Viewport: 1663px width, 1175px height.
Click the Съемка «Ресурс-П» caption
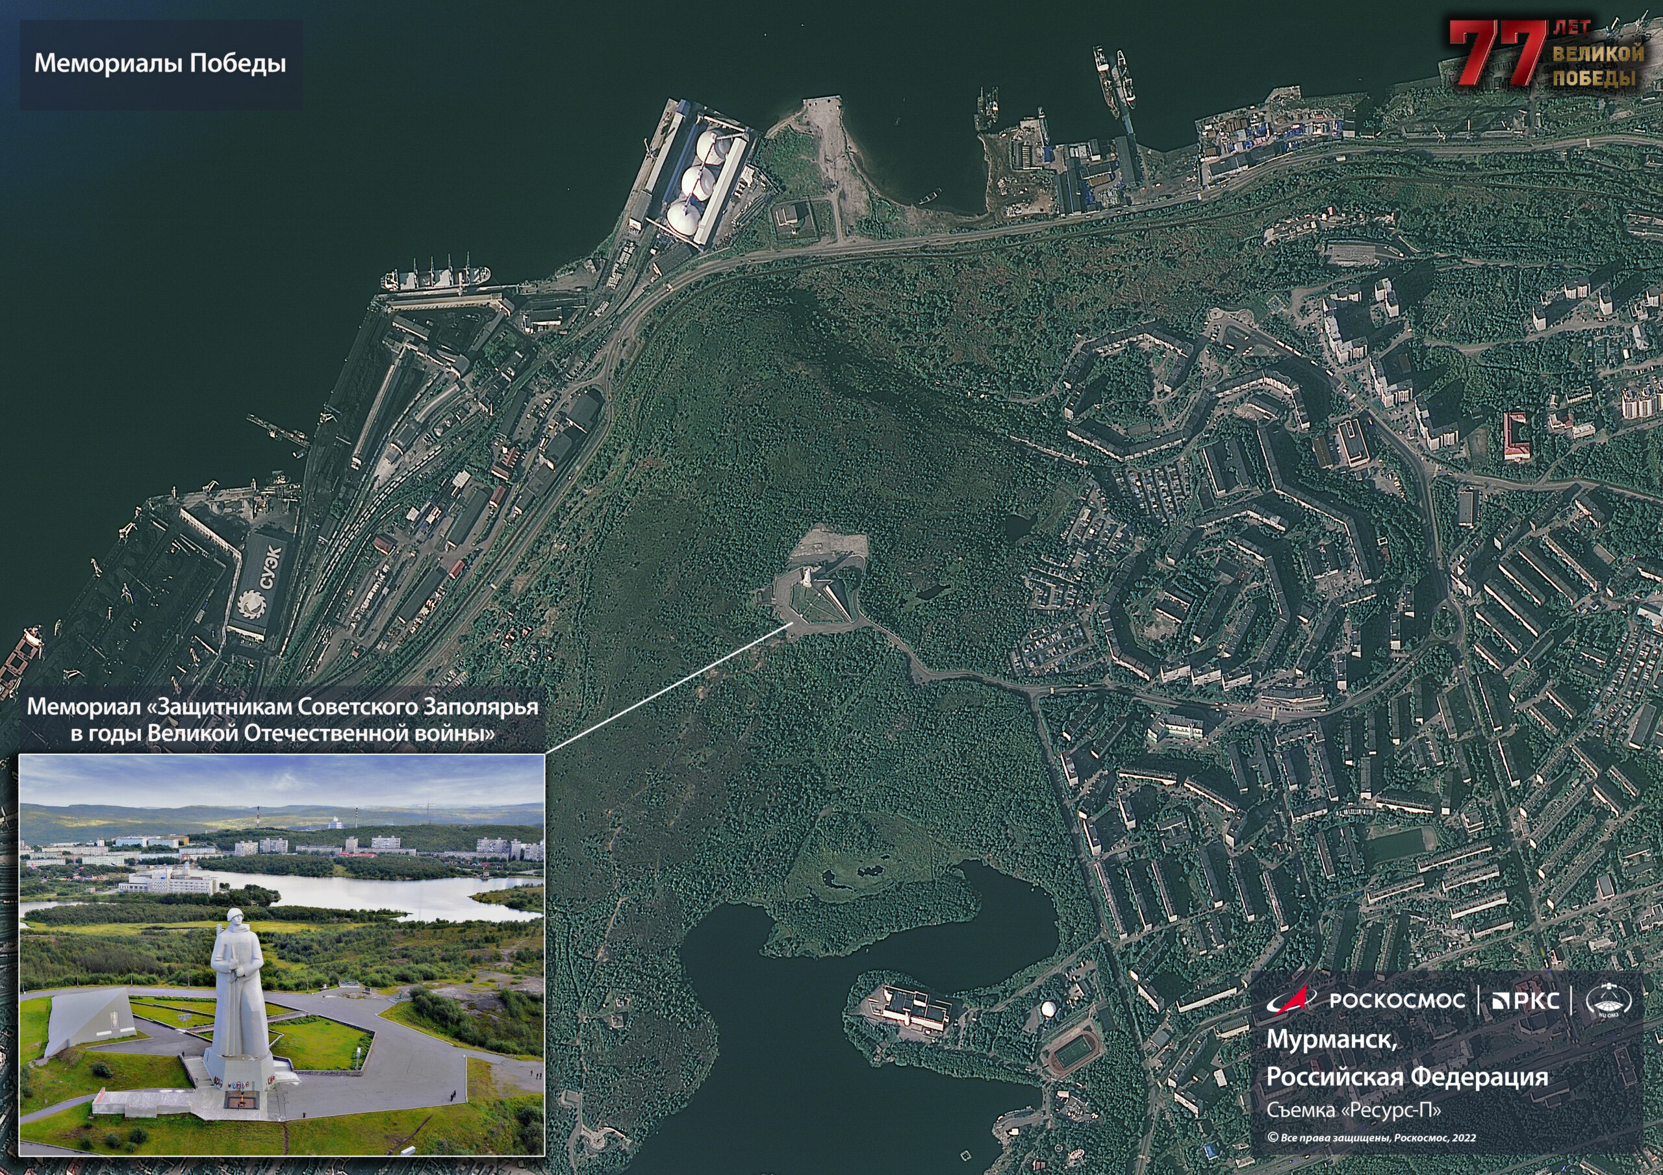[1353, 1110]
